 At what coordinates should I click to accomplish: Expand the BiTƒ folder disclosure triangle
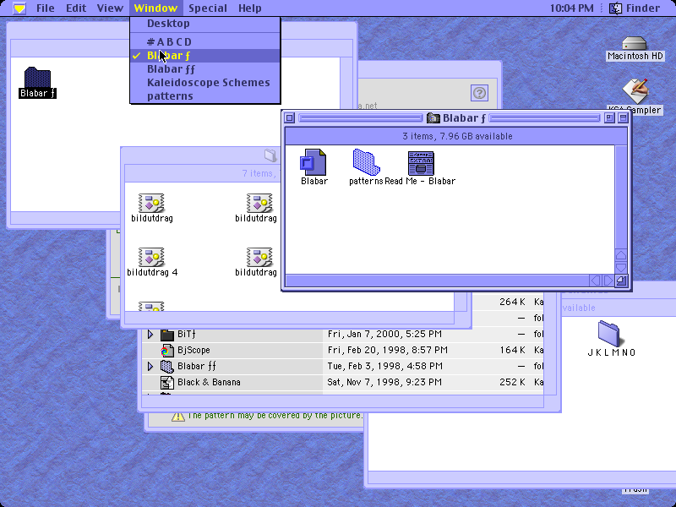[150, 334]
